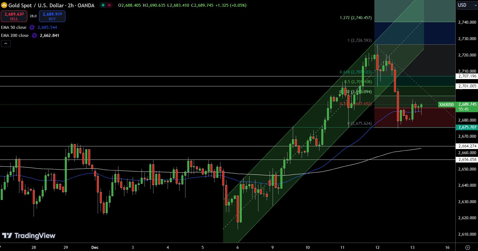Collapse the indicator legend with chevron
478x251 pixels.
click(x=6, y=44)
